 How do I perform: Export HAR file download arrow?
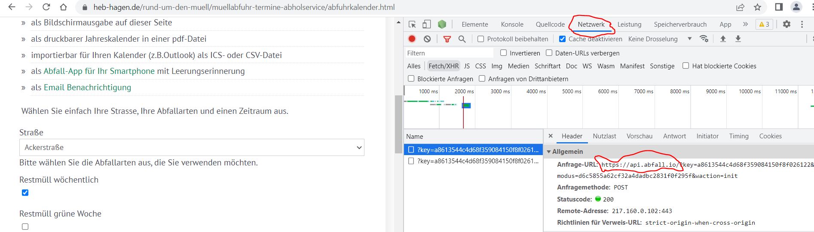tap(738, 39)
